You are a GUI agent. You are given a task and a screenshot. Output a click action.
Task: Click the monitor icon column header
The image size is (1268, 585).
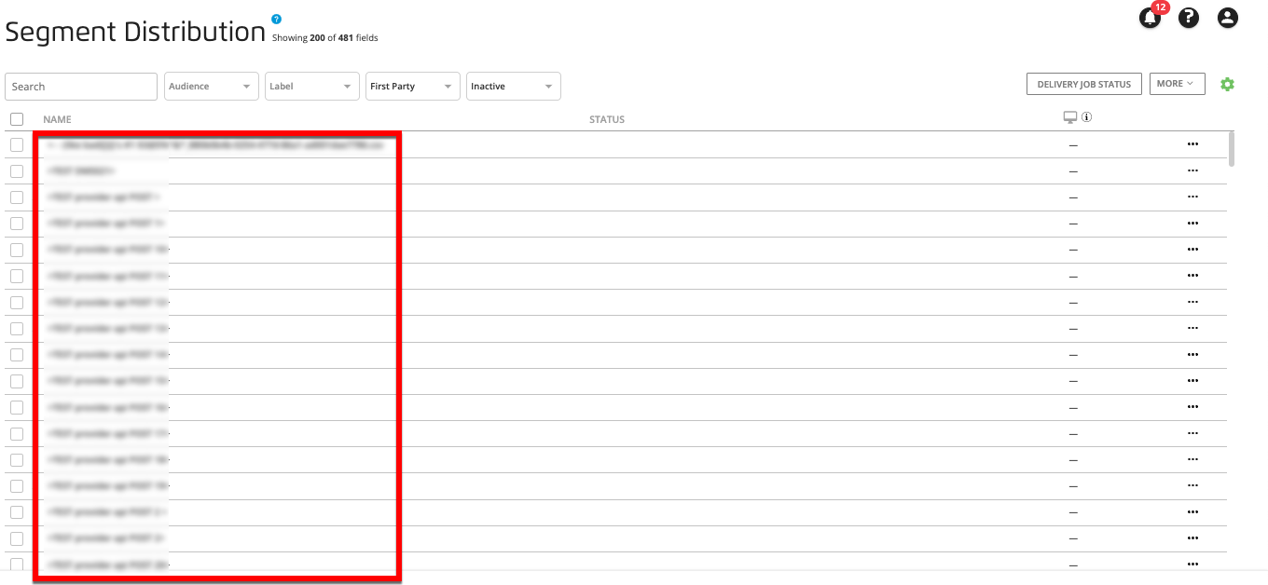pos(1070,117)
